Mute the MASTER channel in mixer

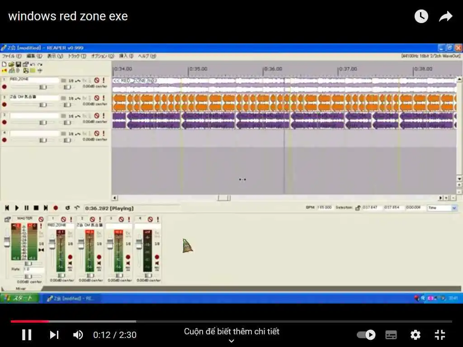click(41, 219)
